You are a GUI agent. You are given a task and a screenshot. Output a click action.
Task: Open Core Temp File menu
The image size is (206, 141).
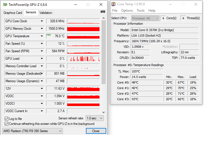pyautogui.click(x=115, y=11)
